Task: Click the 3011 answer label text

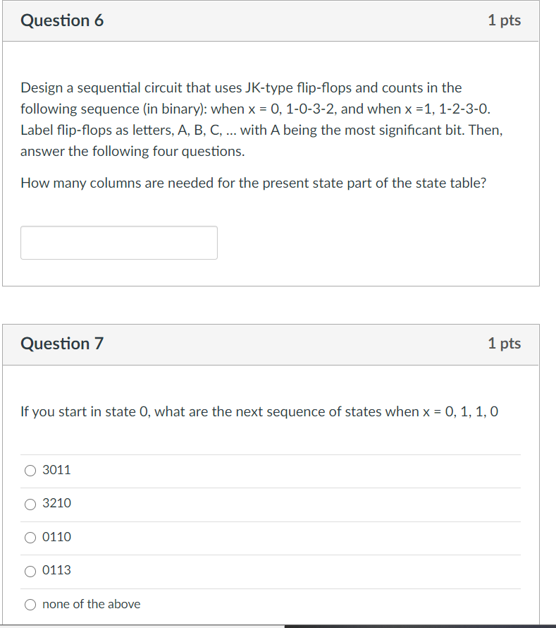Action: pos(56,470)
